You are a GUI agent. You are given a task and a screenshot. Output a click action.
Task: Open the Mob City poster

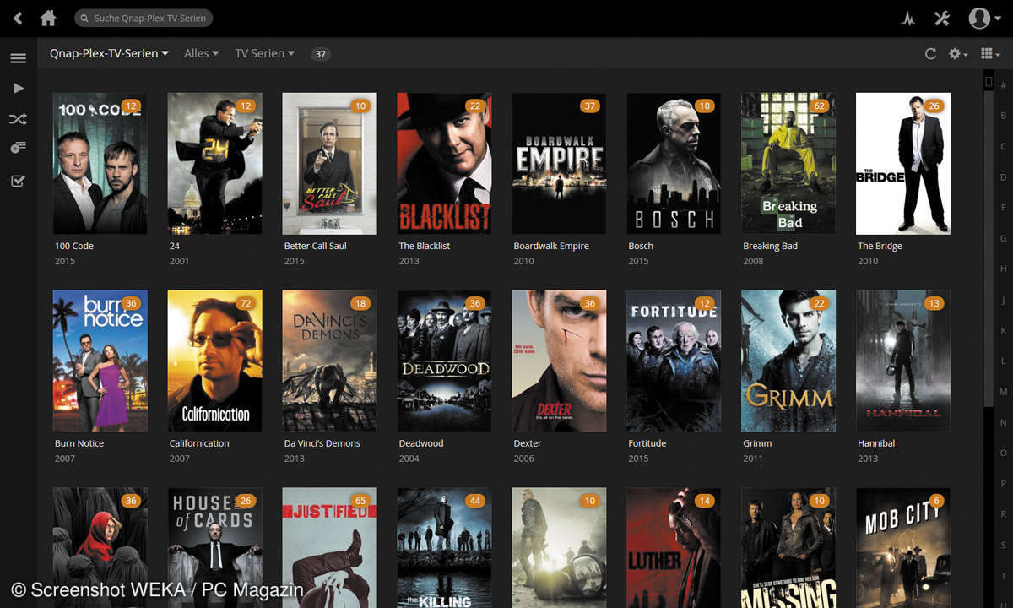tap(903, 547)
